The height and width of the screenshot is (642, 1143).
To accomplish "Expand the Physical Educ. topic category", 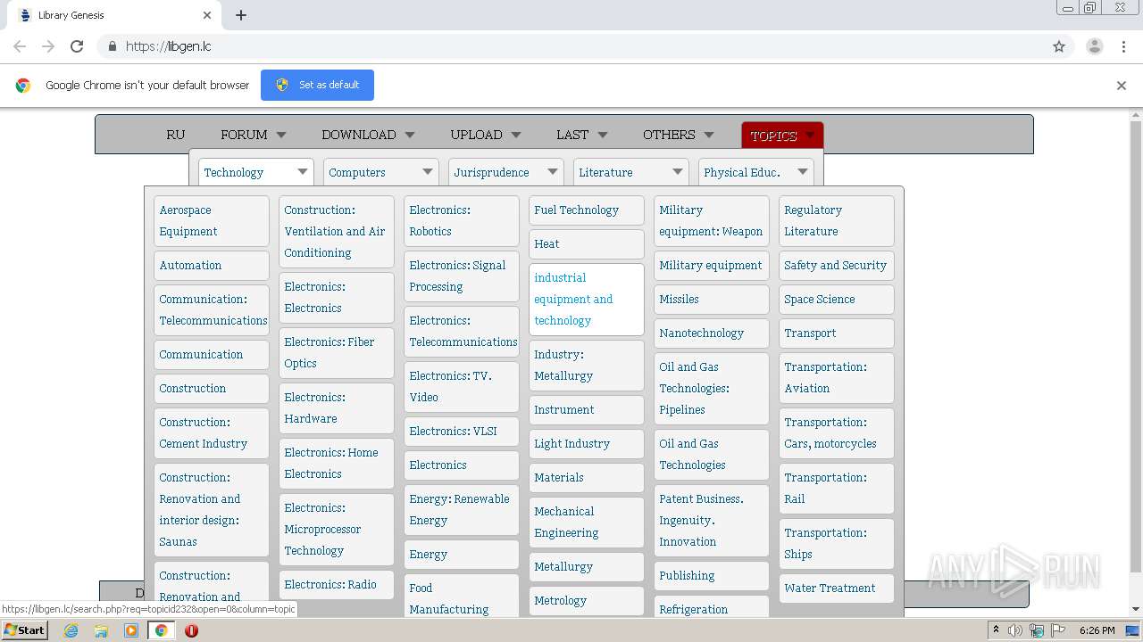I will pos(756,172).
